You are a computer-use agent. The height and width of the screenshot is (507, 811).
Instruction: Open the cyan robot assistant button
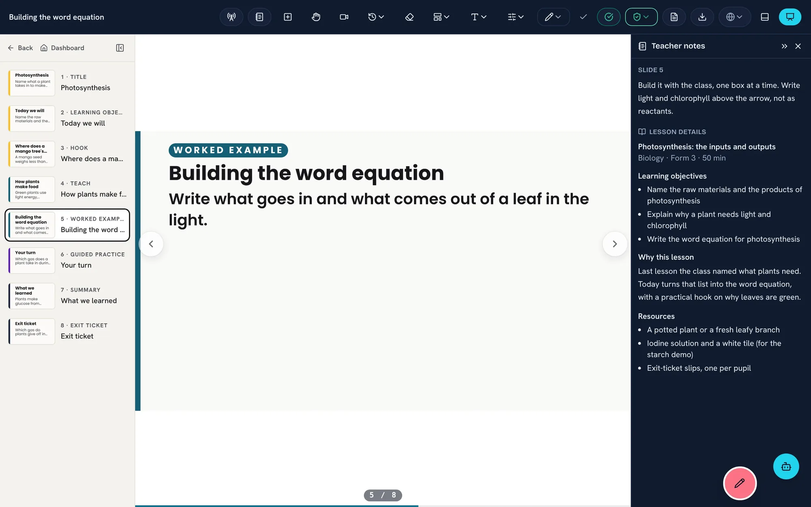tap(786, 466)
